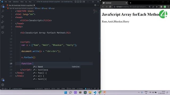Open the hexagon-shaped extension view in activity bar
Screen dimensions: 170x95
[3, 32]
